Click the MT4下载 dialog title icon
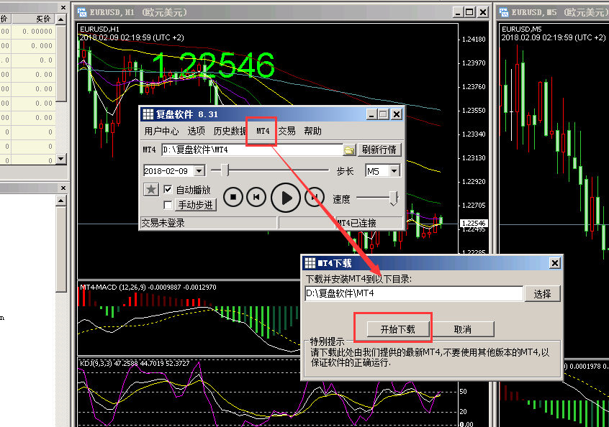Screen dimensions: 609x427 tap(310, 263)
